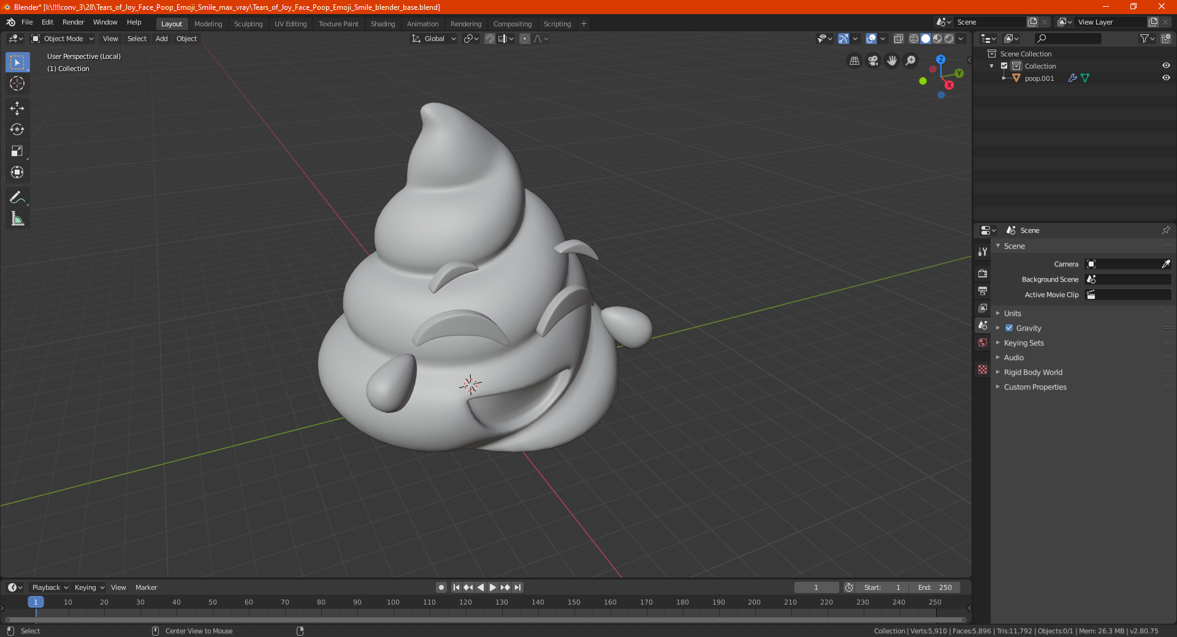Click the pan view hand icon
Viewport: 1177px width, 637px height.
[x=892, y=61]
